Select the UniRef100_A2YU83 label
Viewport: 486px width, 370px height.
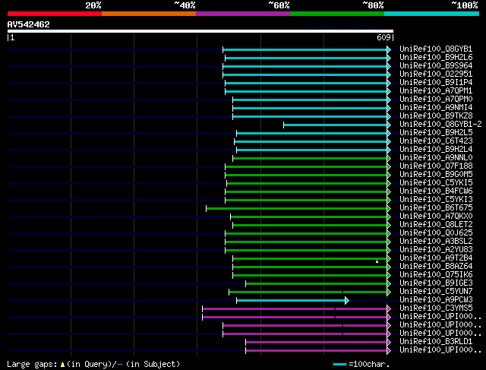pyautogui.click(x=436, y=250)
